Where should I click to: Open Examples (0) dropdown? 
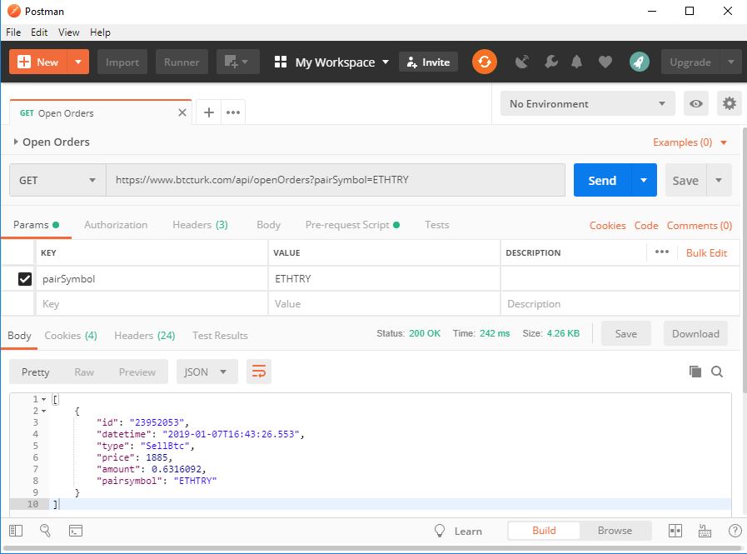tap(690, 142)
